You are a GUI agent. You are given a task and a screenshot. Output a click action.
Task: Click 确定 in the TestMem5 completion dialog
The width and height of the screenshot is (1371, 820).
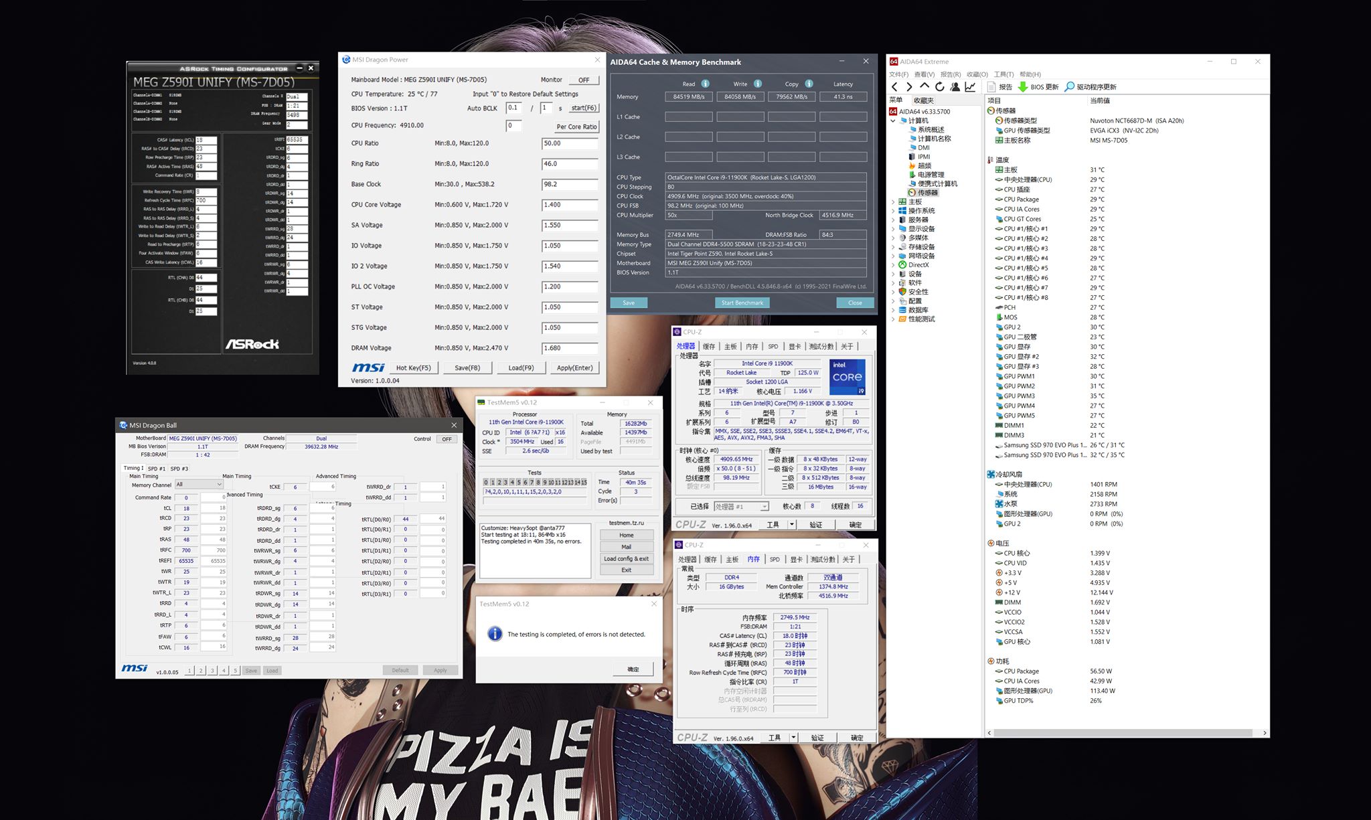point(633,669)
